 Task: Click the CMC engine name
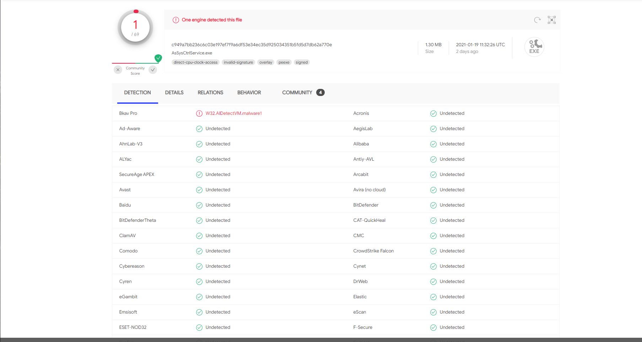click(x=359, y=236)
